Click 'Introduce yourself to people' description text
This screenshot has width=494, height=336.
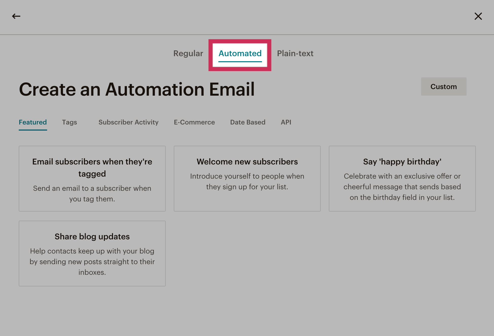247,182
